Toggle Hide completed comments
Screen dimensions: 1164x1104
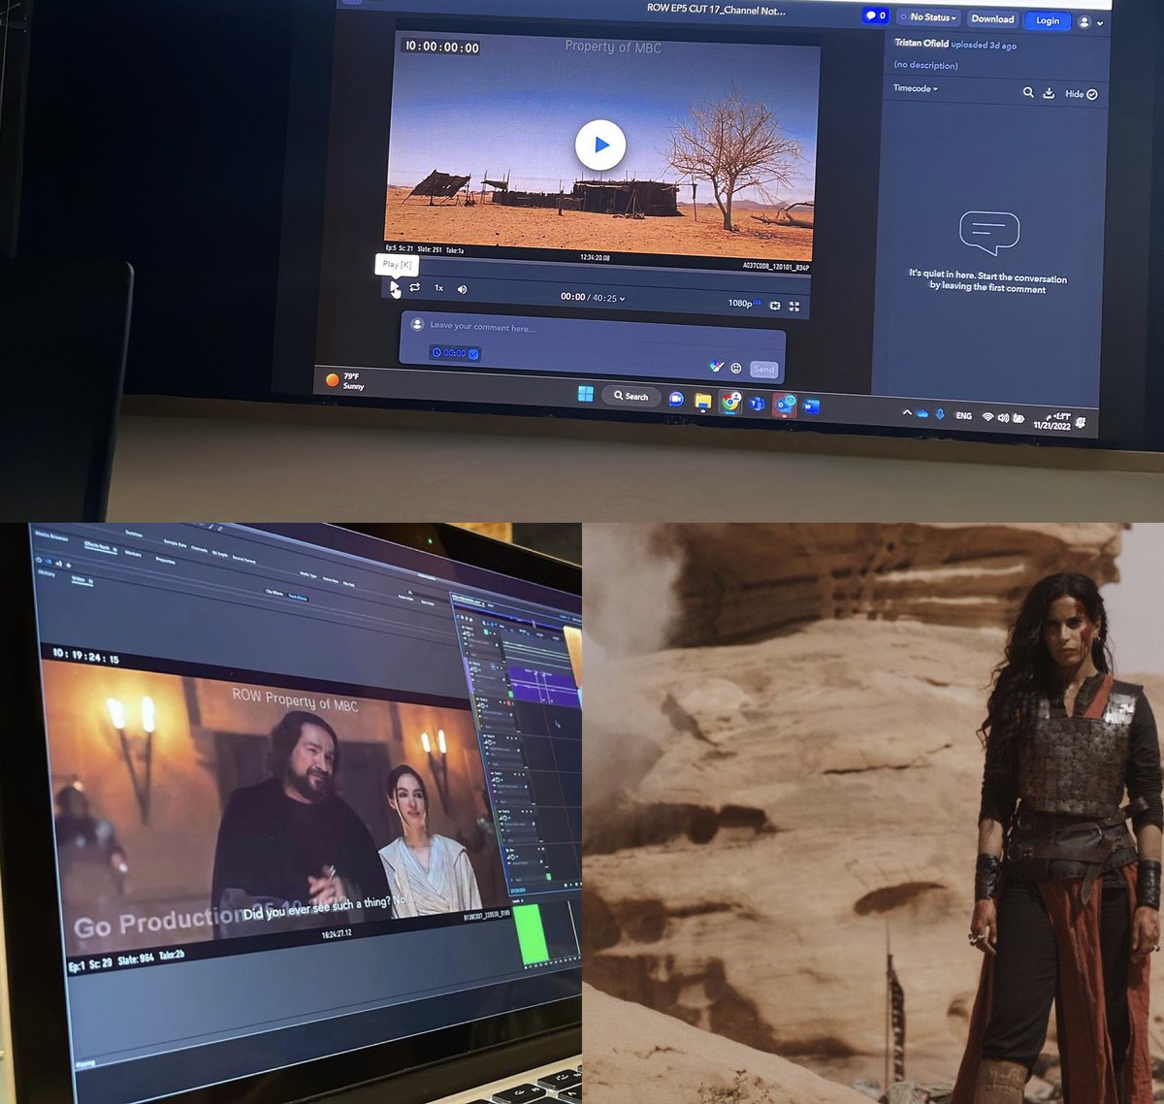click(x=1081, y=94)
